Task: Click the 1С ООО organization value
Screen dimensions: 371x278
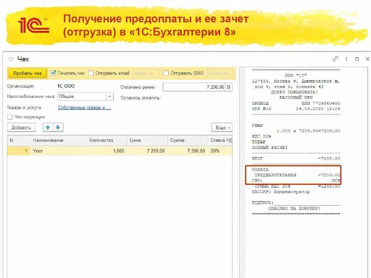Action: [66, 86]
